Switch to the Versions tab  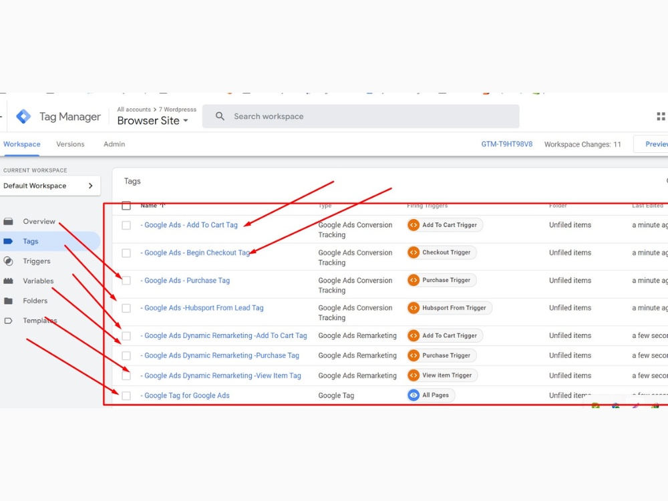[x=70, y=144]
